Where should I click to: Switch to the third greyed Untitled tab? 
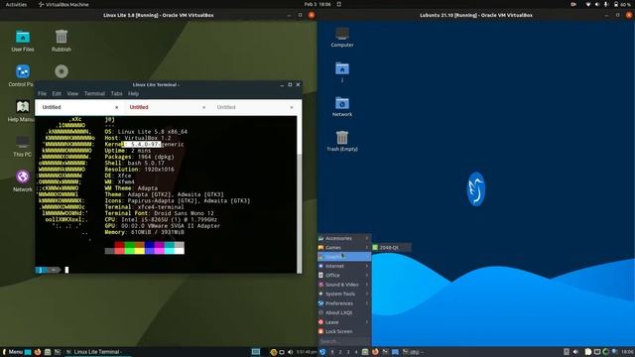pyautogui.click(x=254, y=107)
